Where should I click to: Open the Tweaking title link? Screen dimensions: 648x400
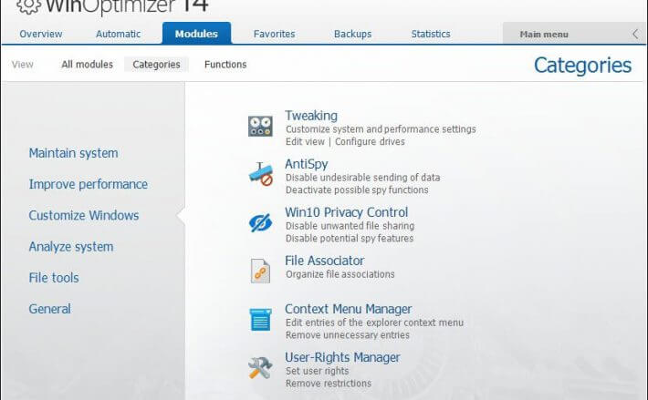pos(311,116)
